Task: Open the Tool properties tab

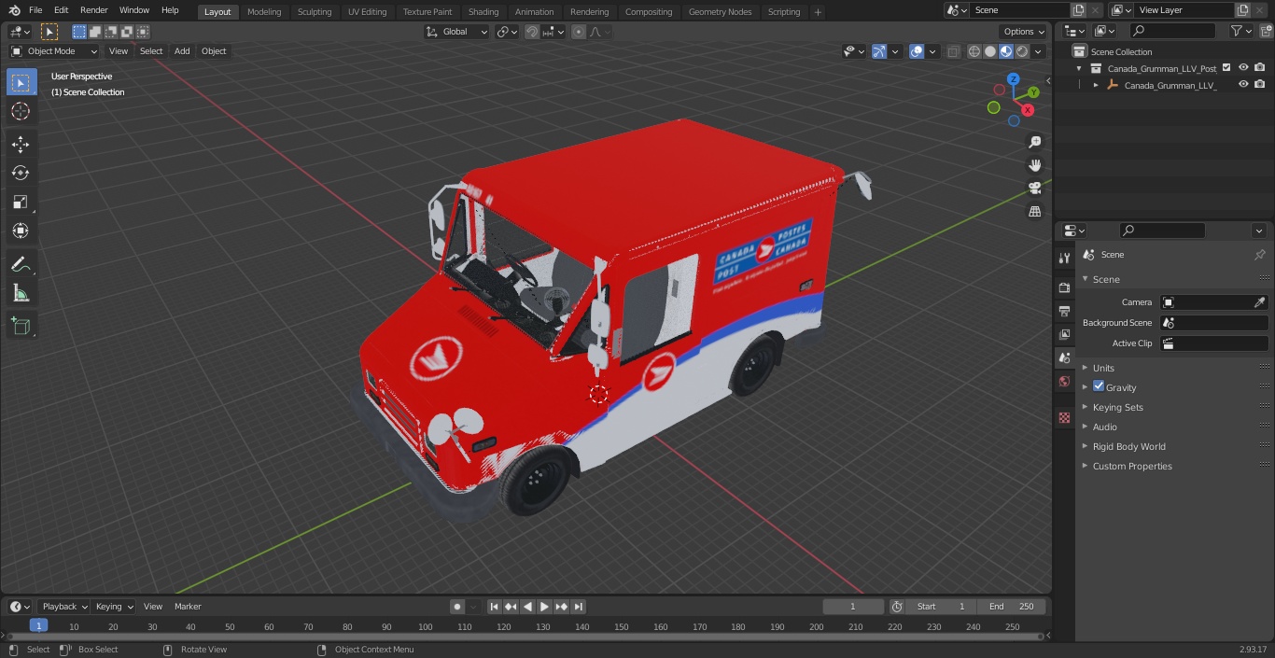Action: [1064, 258]
